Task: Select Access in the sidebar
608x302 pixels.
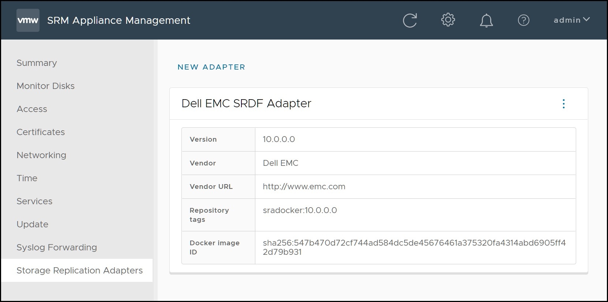Action: tap(32, 109)
